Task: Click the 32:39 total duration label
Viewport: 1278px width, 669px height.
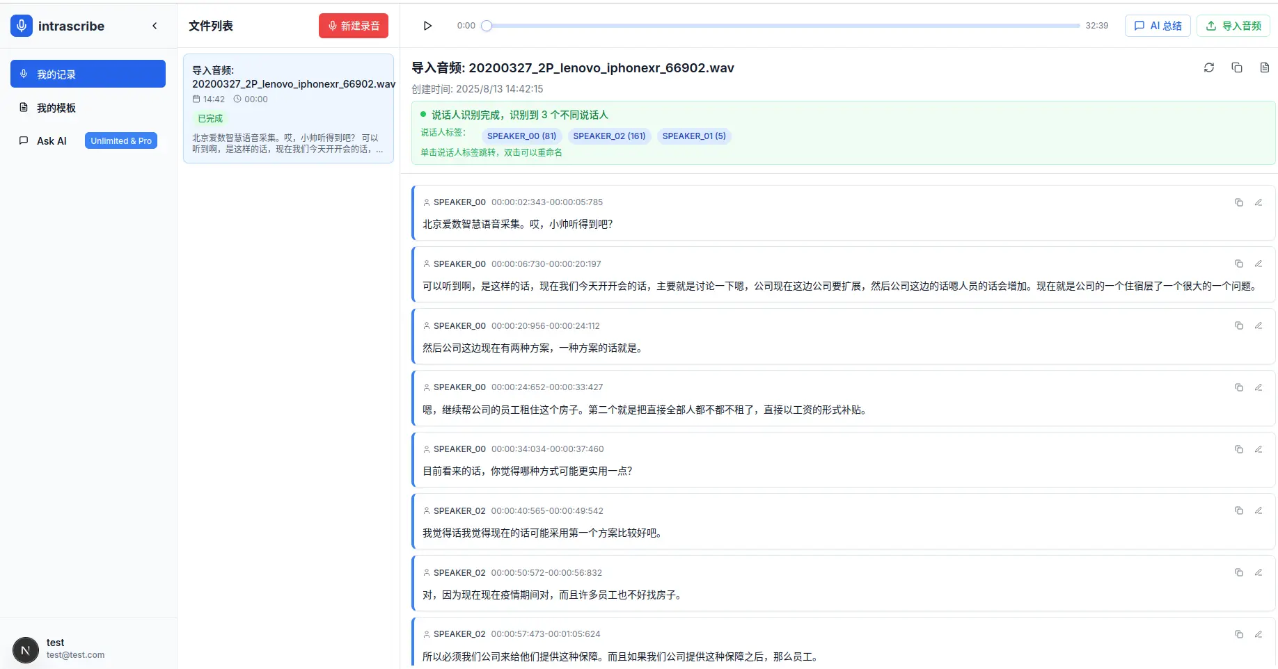Action: pyautogui.click(x=1096, y=26)
